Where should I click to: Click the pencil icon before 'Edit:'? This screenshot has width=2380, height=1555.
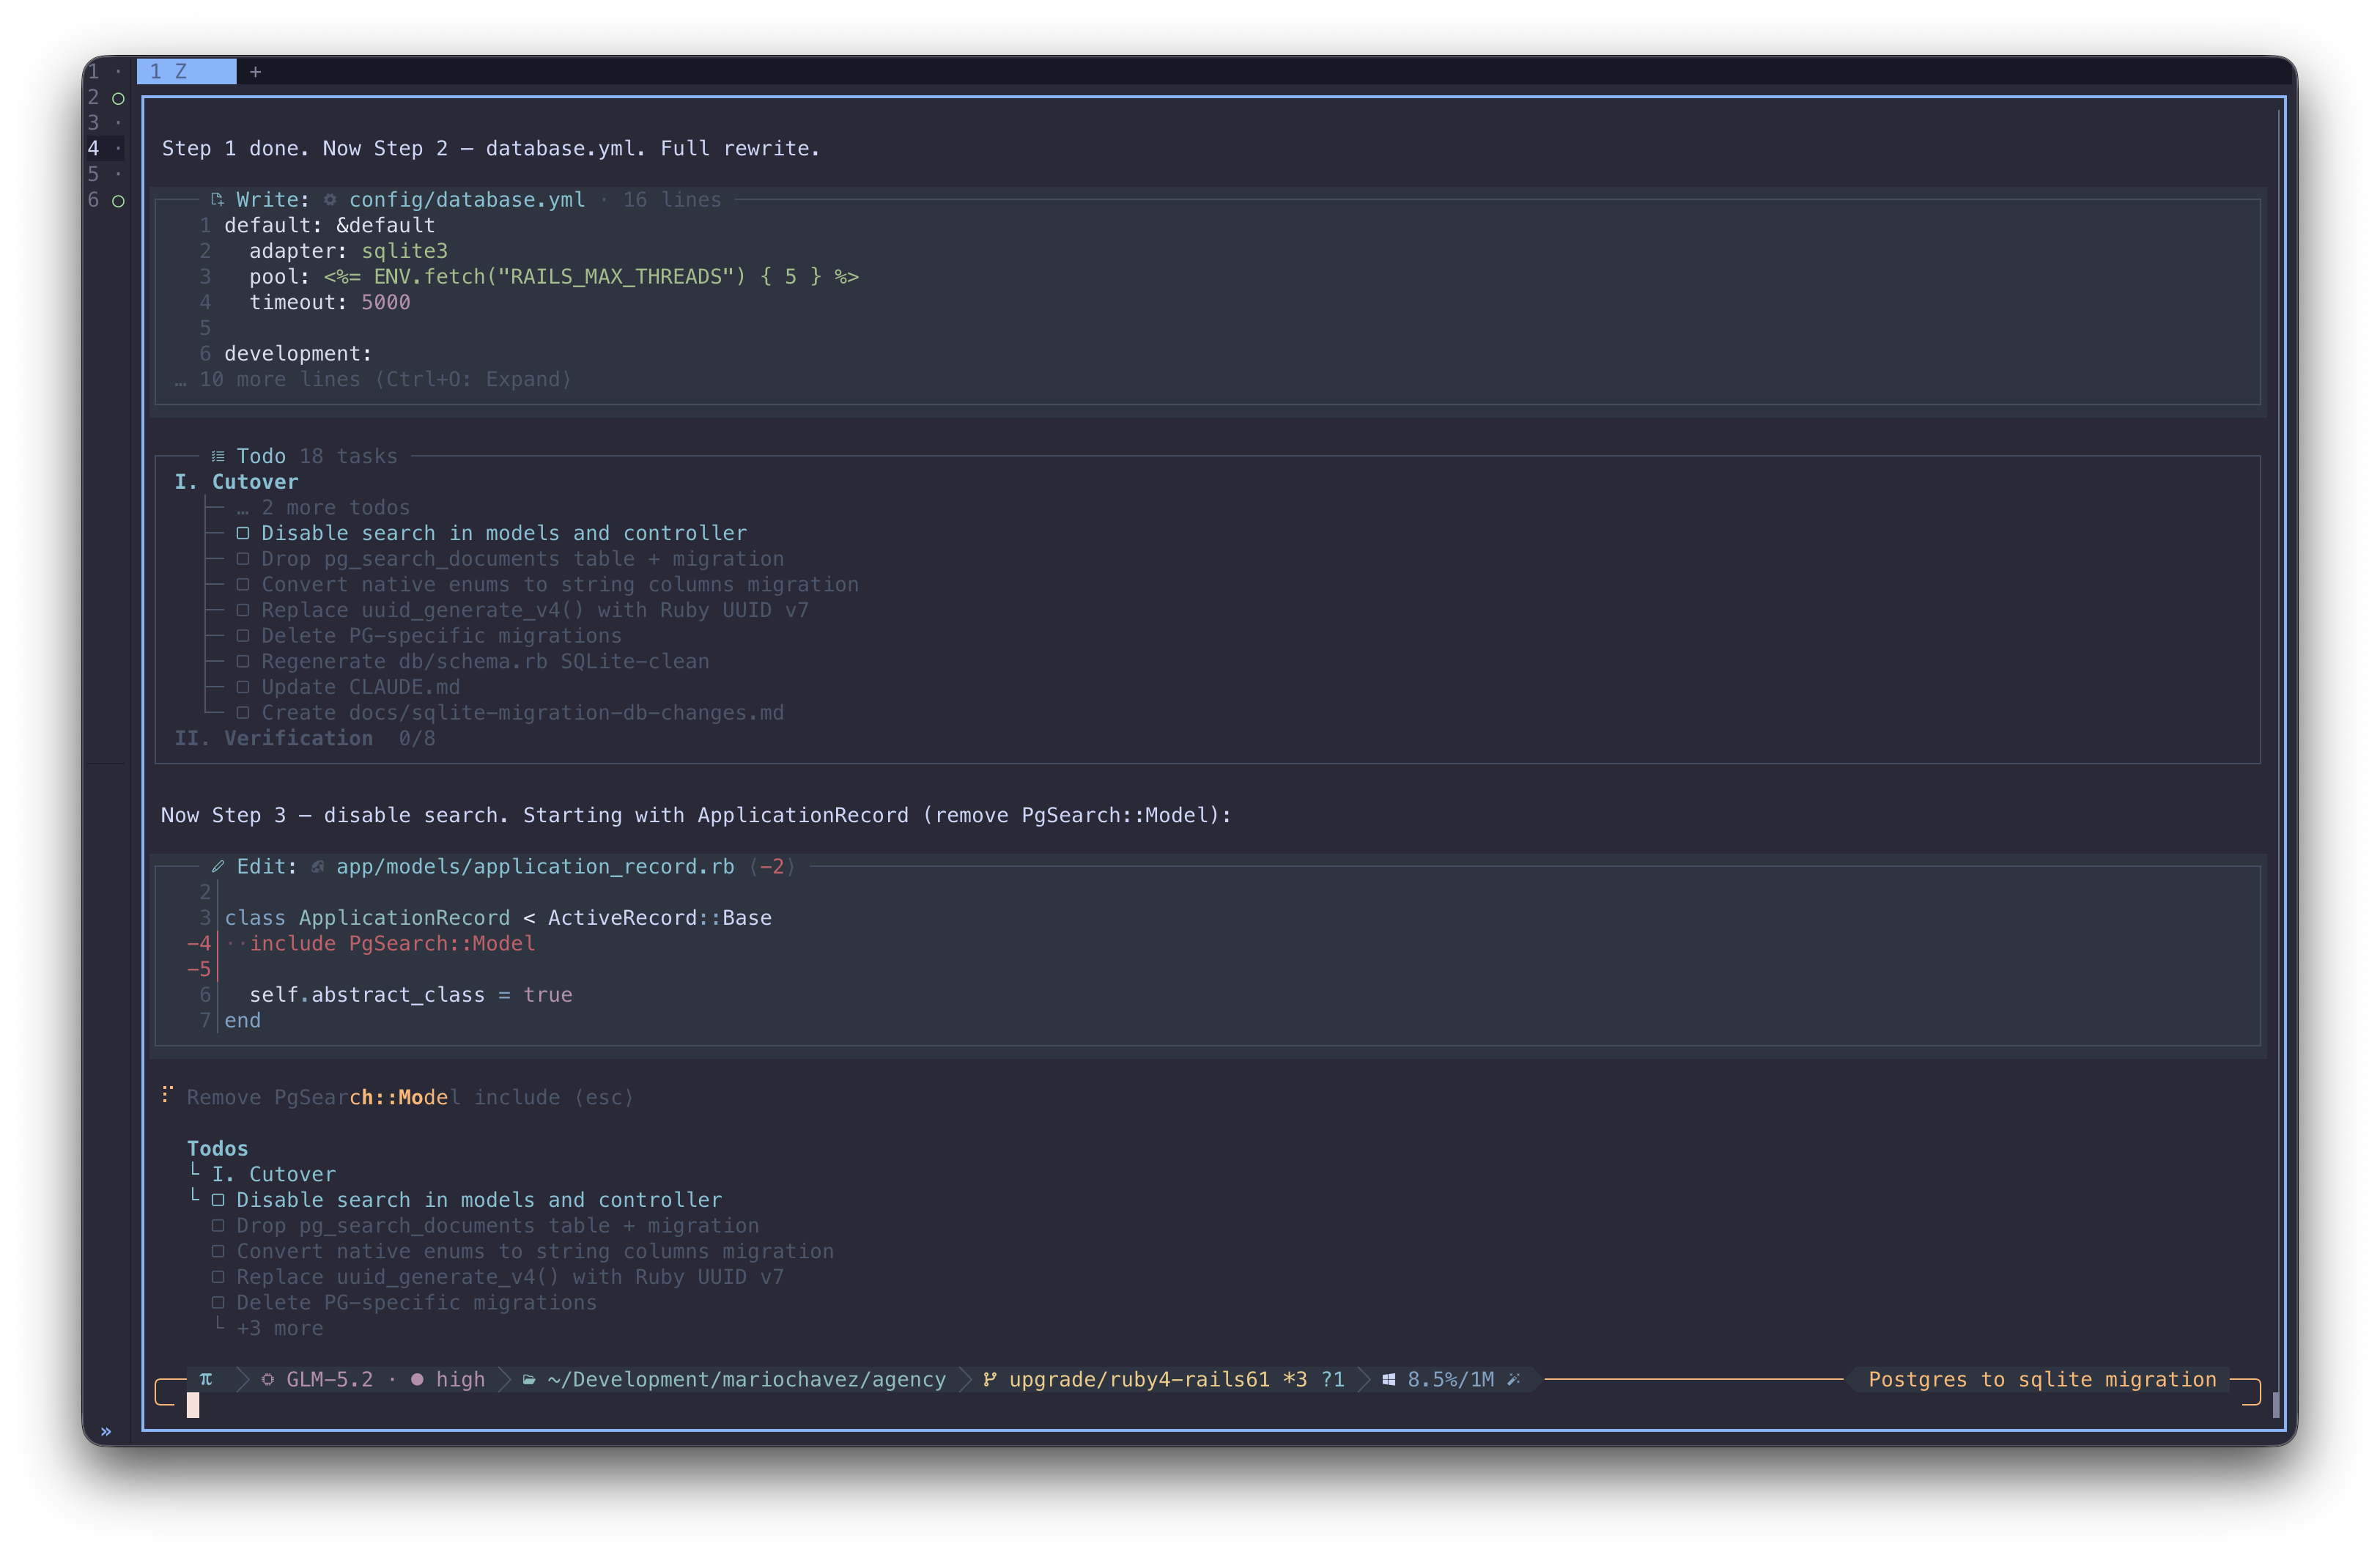pos(217,866)
